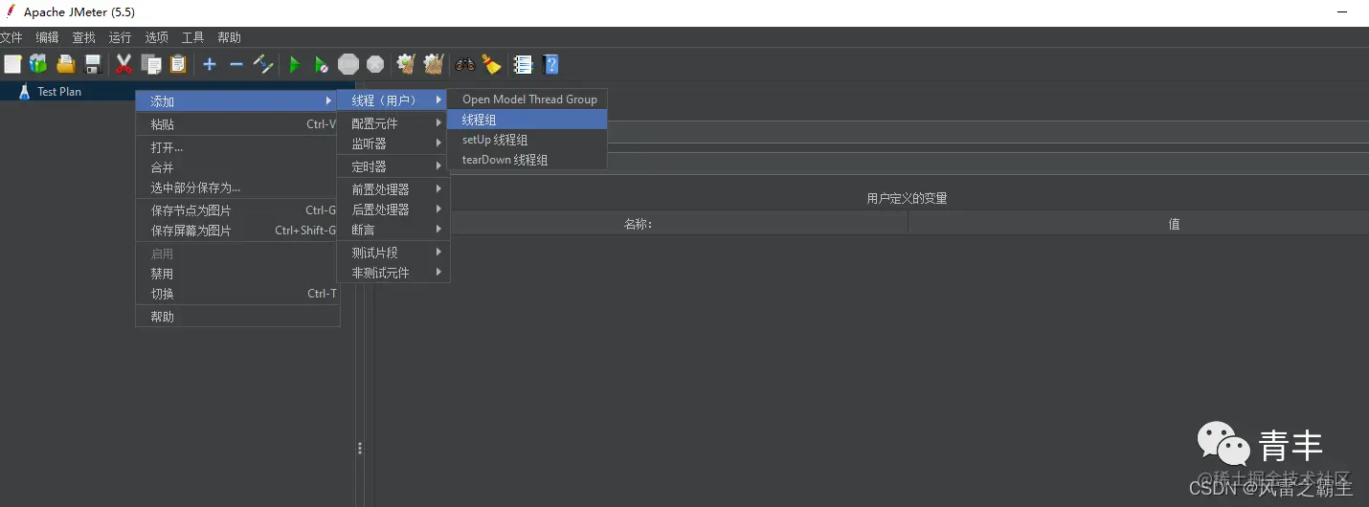Image resolution: width=1369 pixels, height=507 pixels.
Task: Expand all nodes with plus icon
Action: point(210,64)
